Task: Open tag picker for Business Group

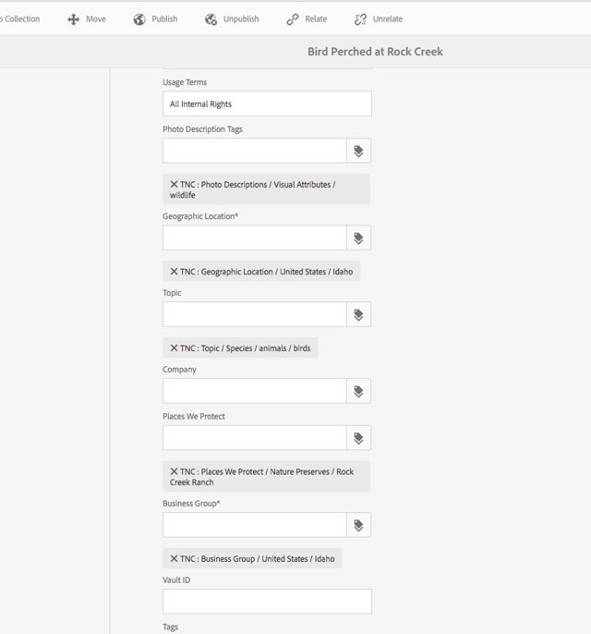Action: coord(358,525)
